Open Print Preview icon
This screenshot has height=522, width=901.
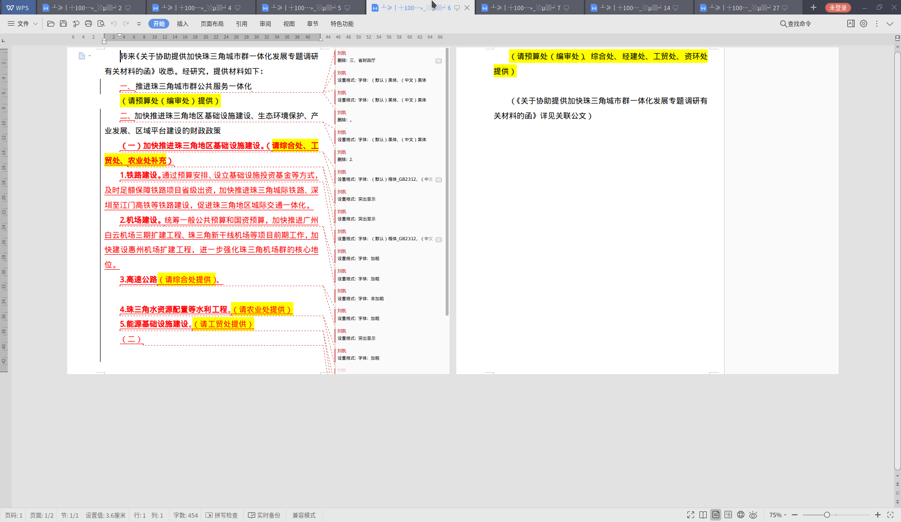(x=101, y=23)
